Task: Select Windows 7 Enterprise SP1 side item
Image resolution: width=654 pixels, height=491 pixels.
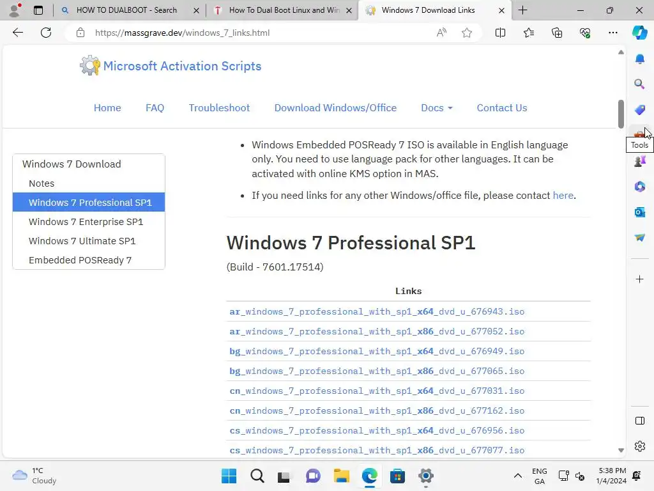Action: point(88,222)
